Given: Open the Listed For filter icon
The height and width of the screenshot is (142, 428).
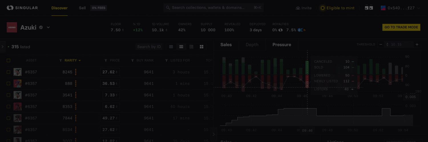Looking at the screenshot, I should point(166,60).
